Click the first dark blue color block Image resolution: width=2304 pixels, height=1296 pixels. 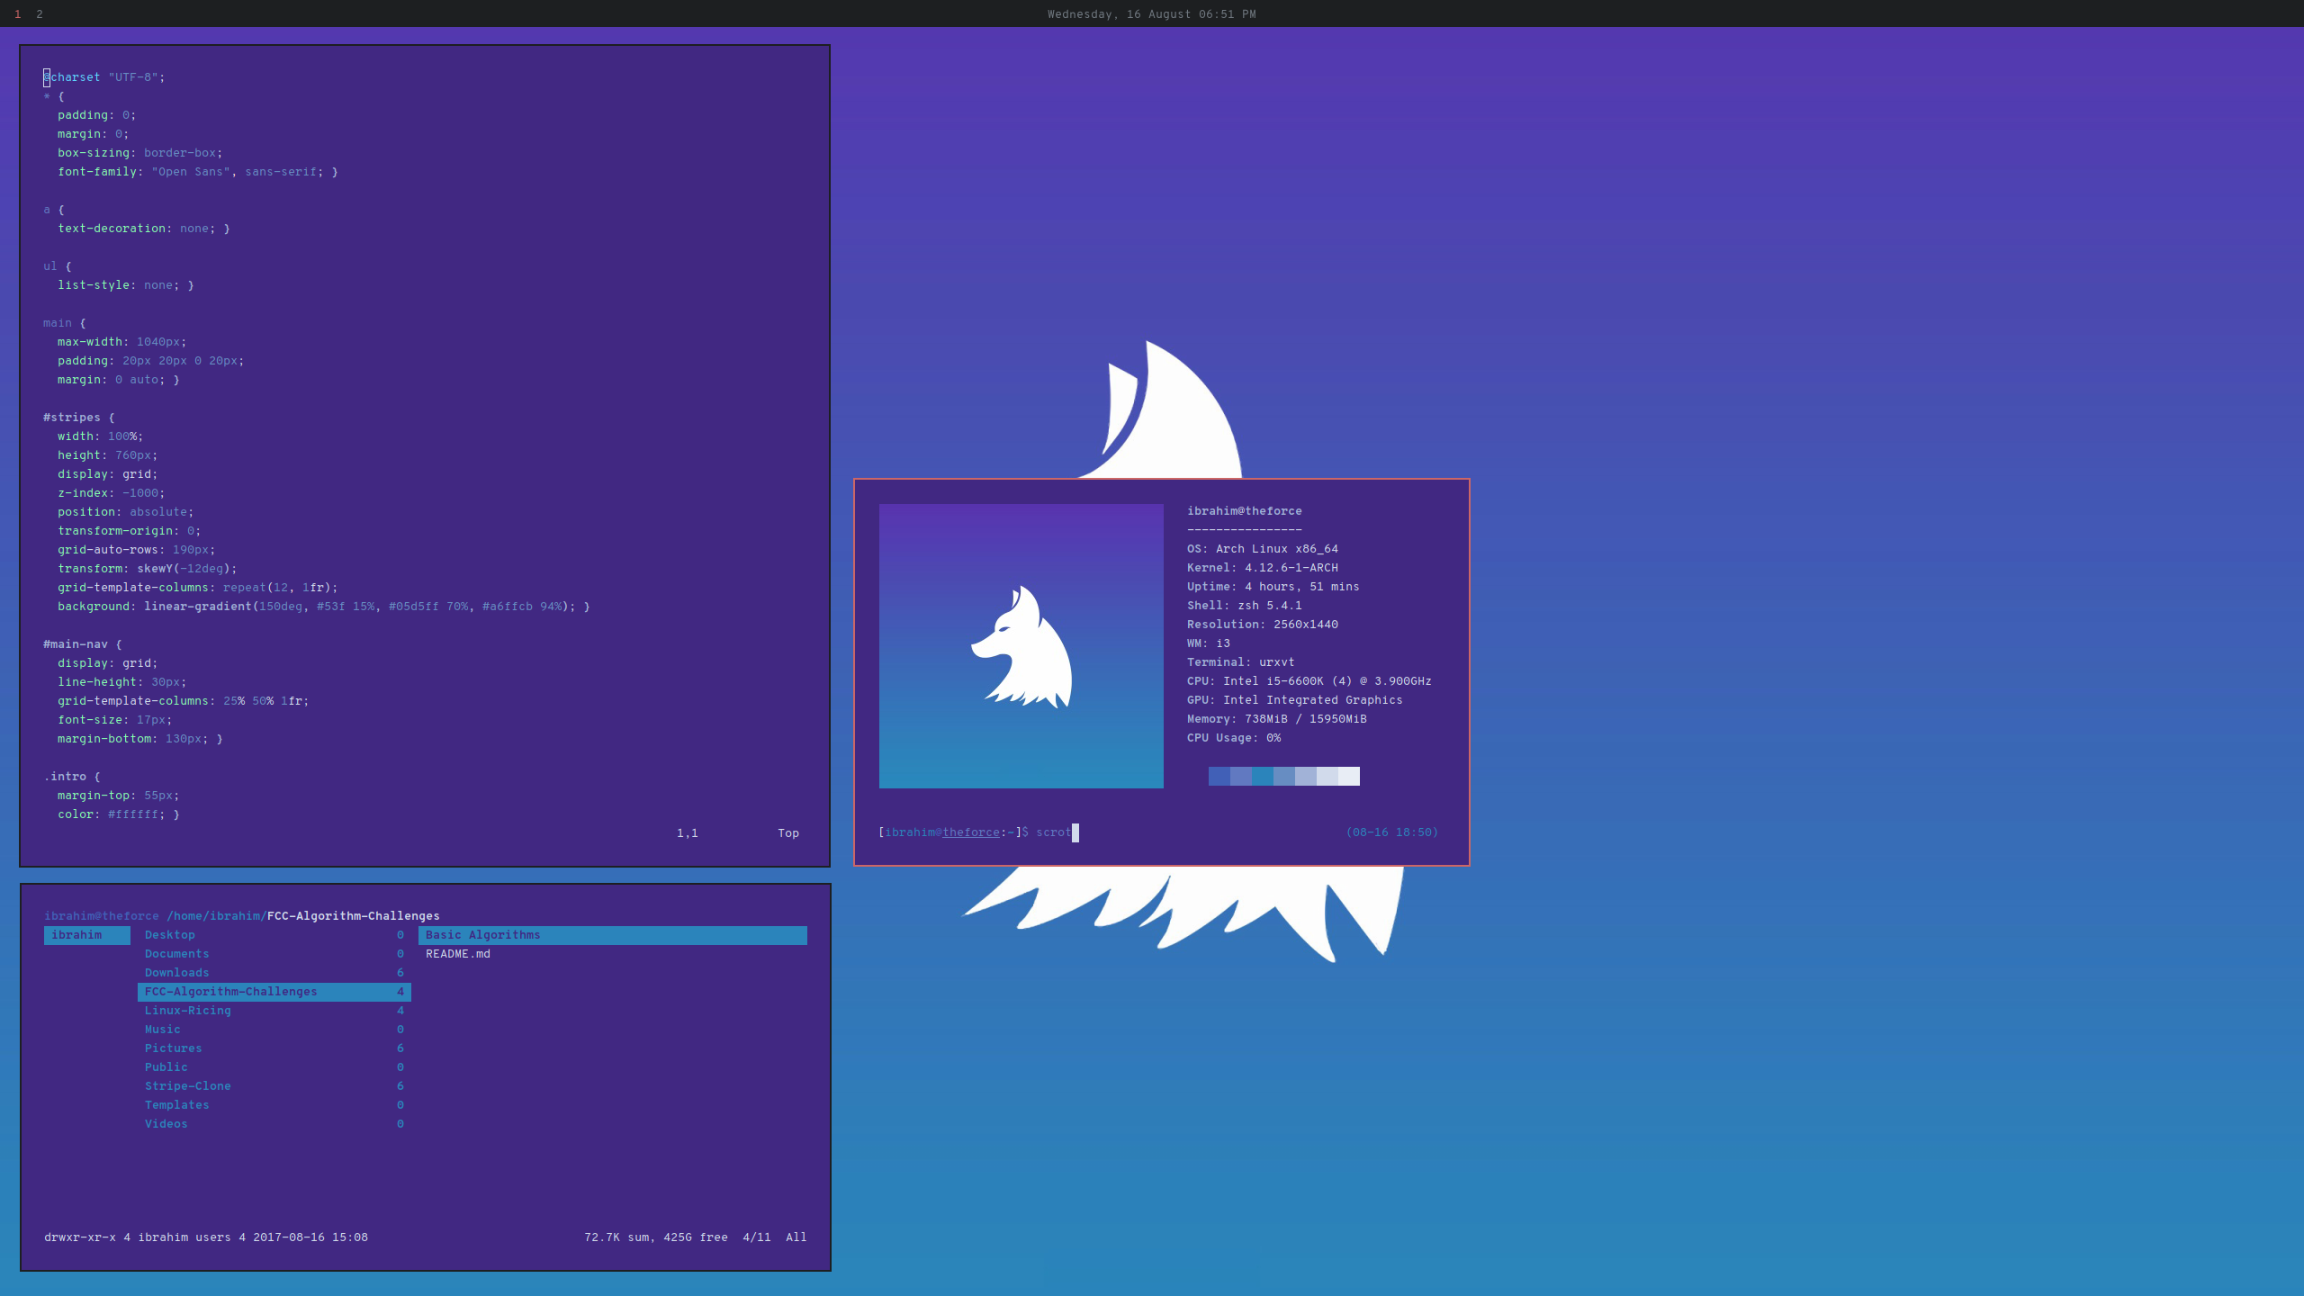[x=1219, y=776]
